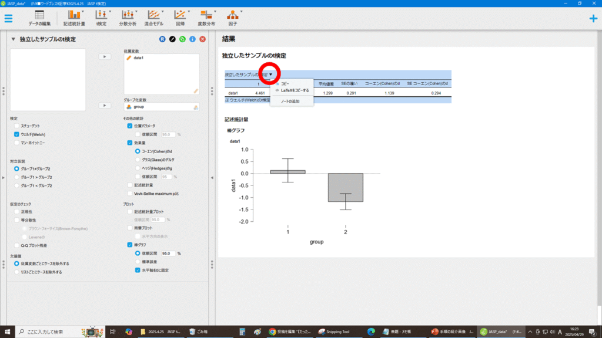Image resolution: width=602 pixels, height=338 pixels.
Task: Expand the dropdown arrow on 記述統計量 module
Action: click(83, 12)
